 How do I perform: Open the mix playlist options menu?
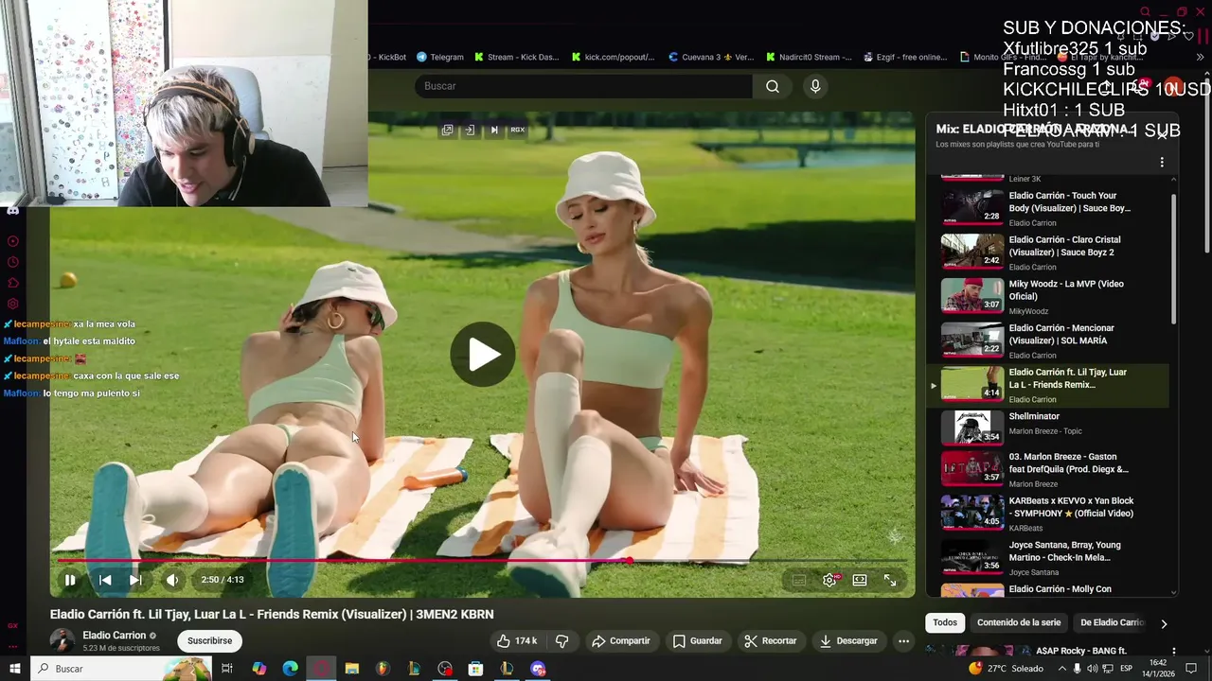click(1162, 163)
